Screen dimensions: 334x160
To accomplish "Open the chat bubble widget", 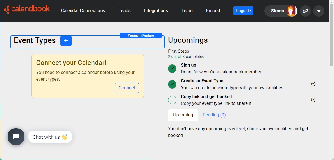I will (x=16, y=137).
